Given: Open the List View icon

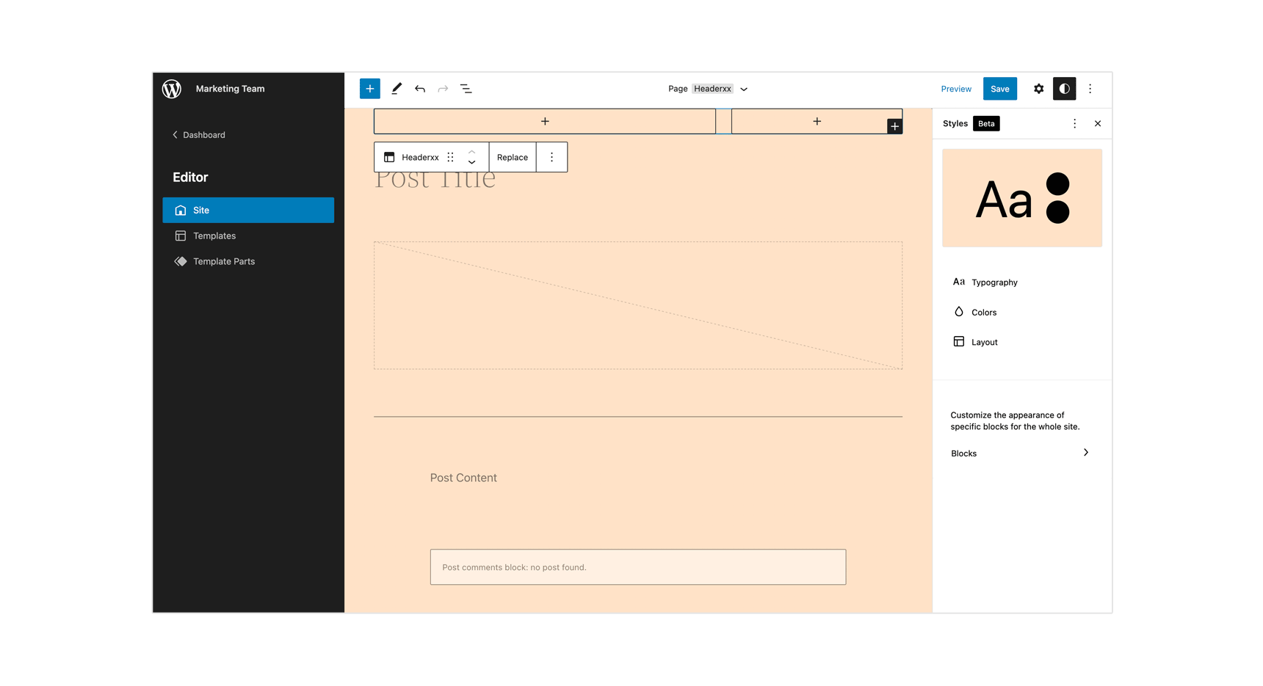Looking at the screenshot, I should 466,89.
